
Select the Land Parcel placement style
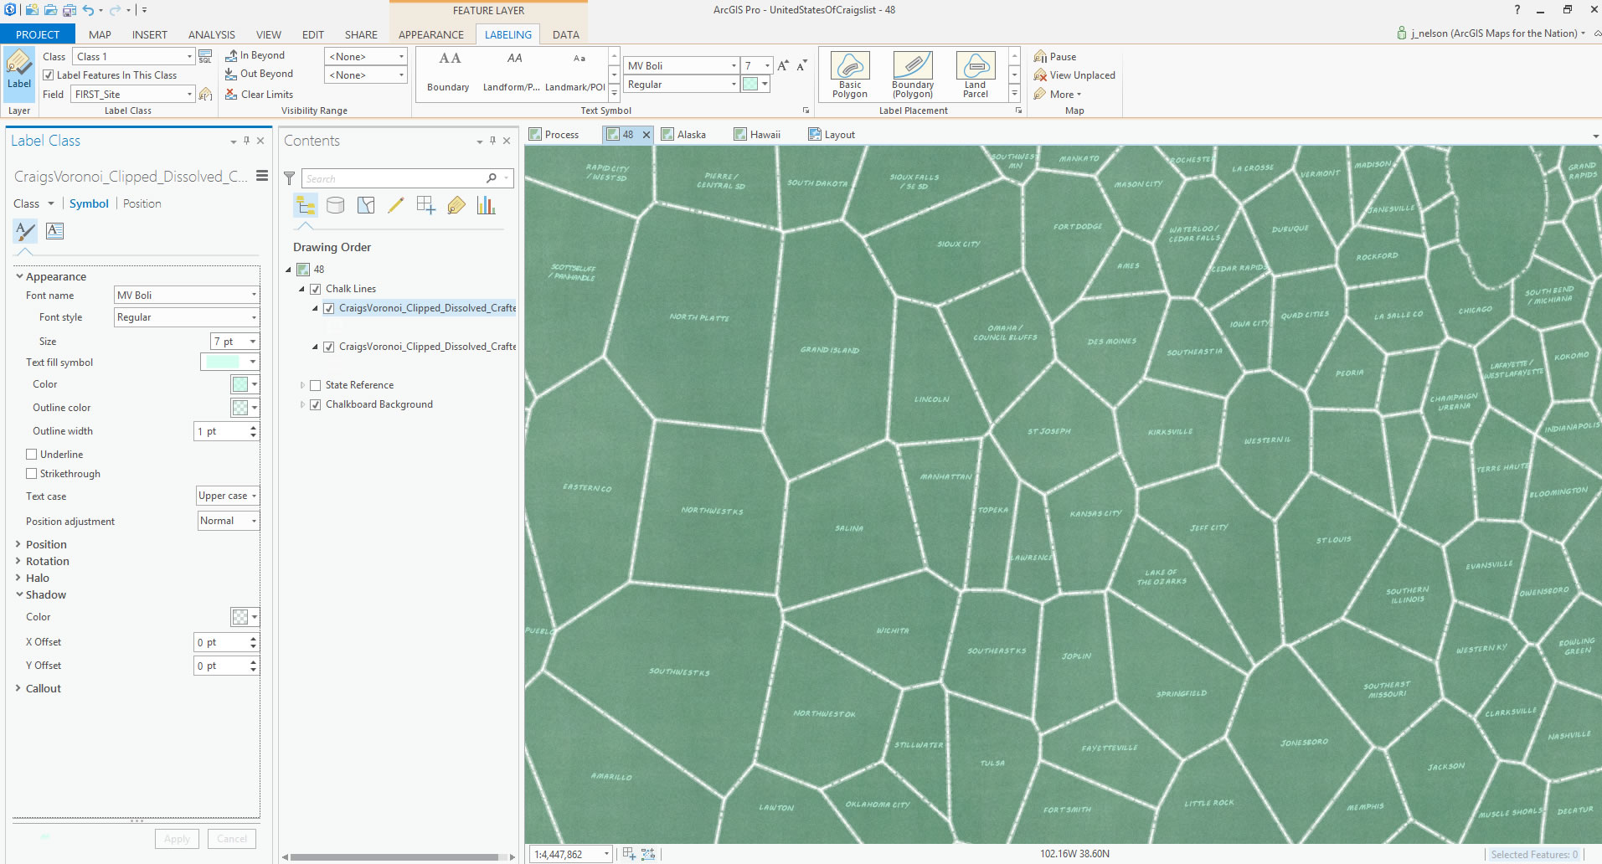[x=975, y=66]
